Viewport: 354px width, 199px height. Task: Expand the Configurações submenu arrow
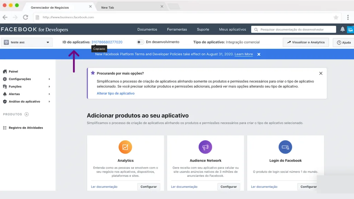point(49,79)
